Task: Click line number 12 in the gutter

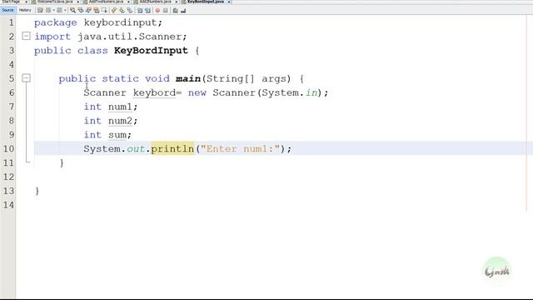Action: (8, 177)
